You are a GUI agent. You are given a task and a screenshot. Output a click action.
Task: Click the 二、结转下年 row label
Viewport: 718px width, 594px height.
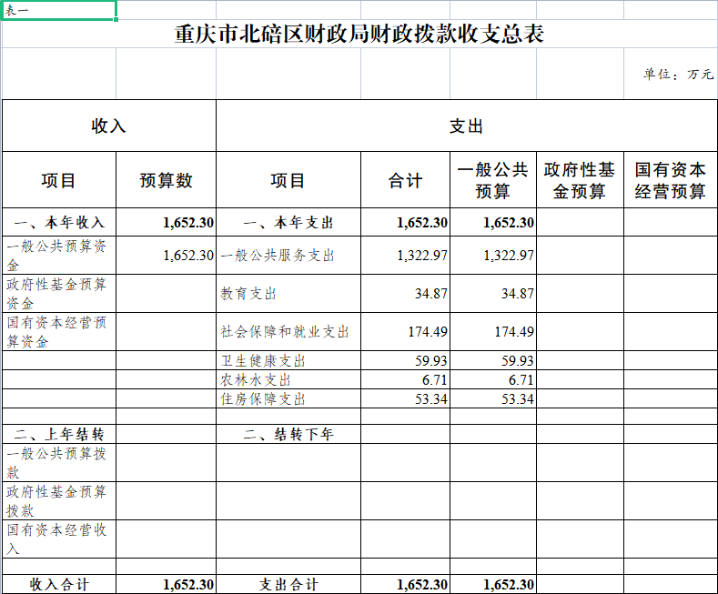288,434
